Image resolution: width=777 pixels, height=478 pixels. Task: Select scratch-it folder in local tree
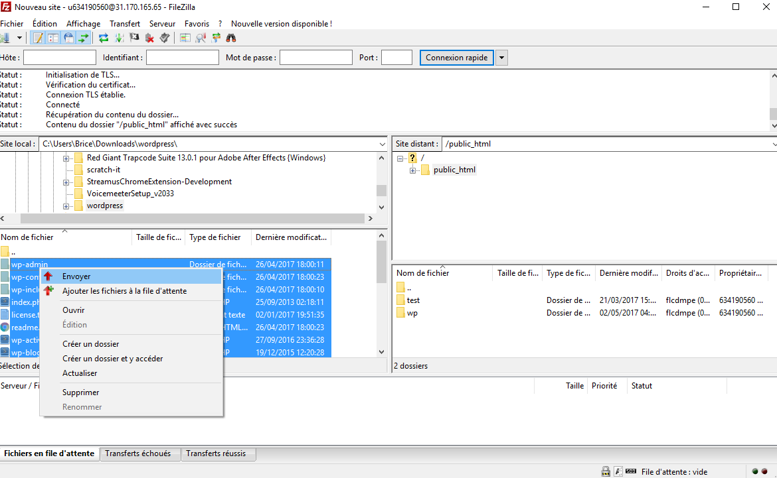click(103, 170)
